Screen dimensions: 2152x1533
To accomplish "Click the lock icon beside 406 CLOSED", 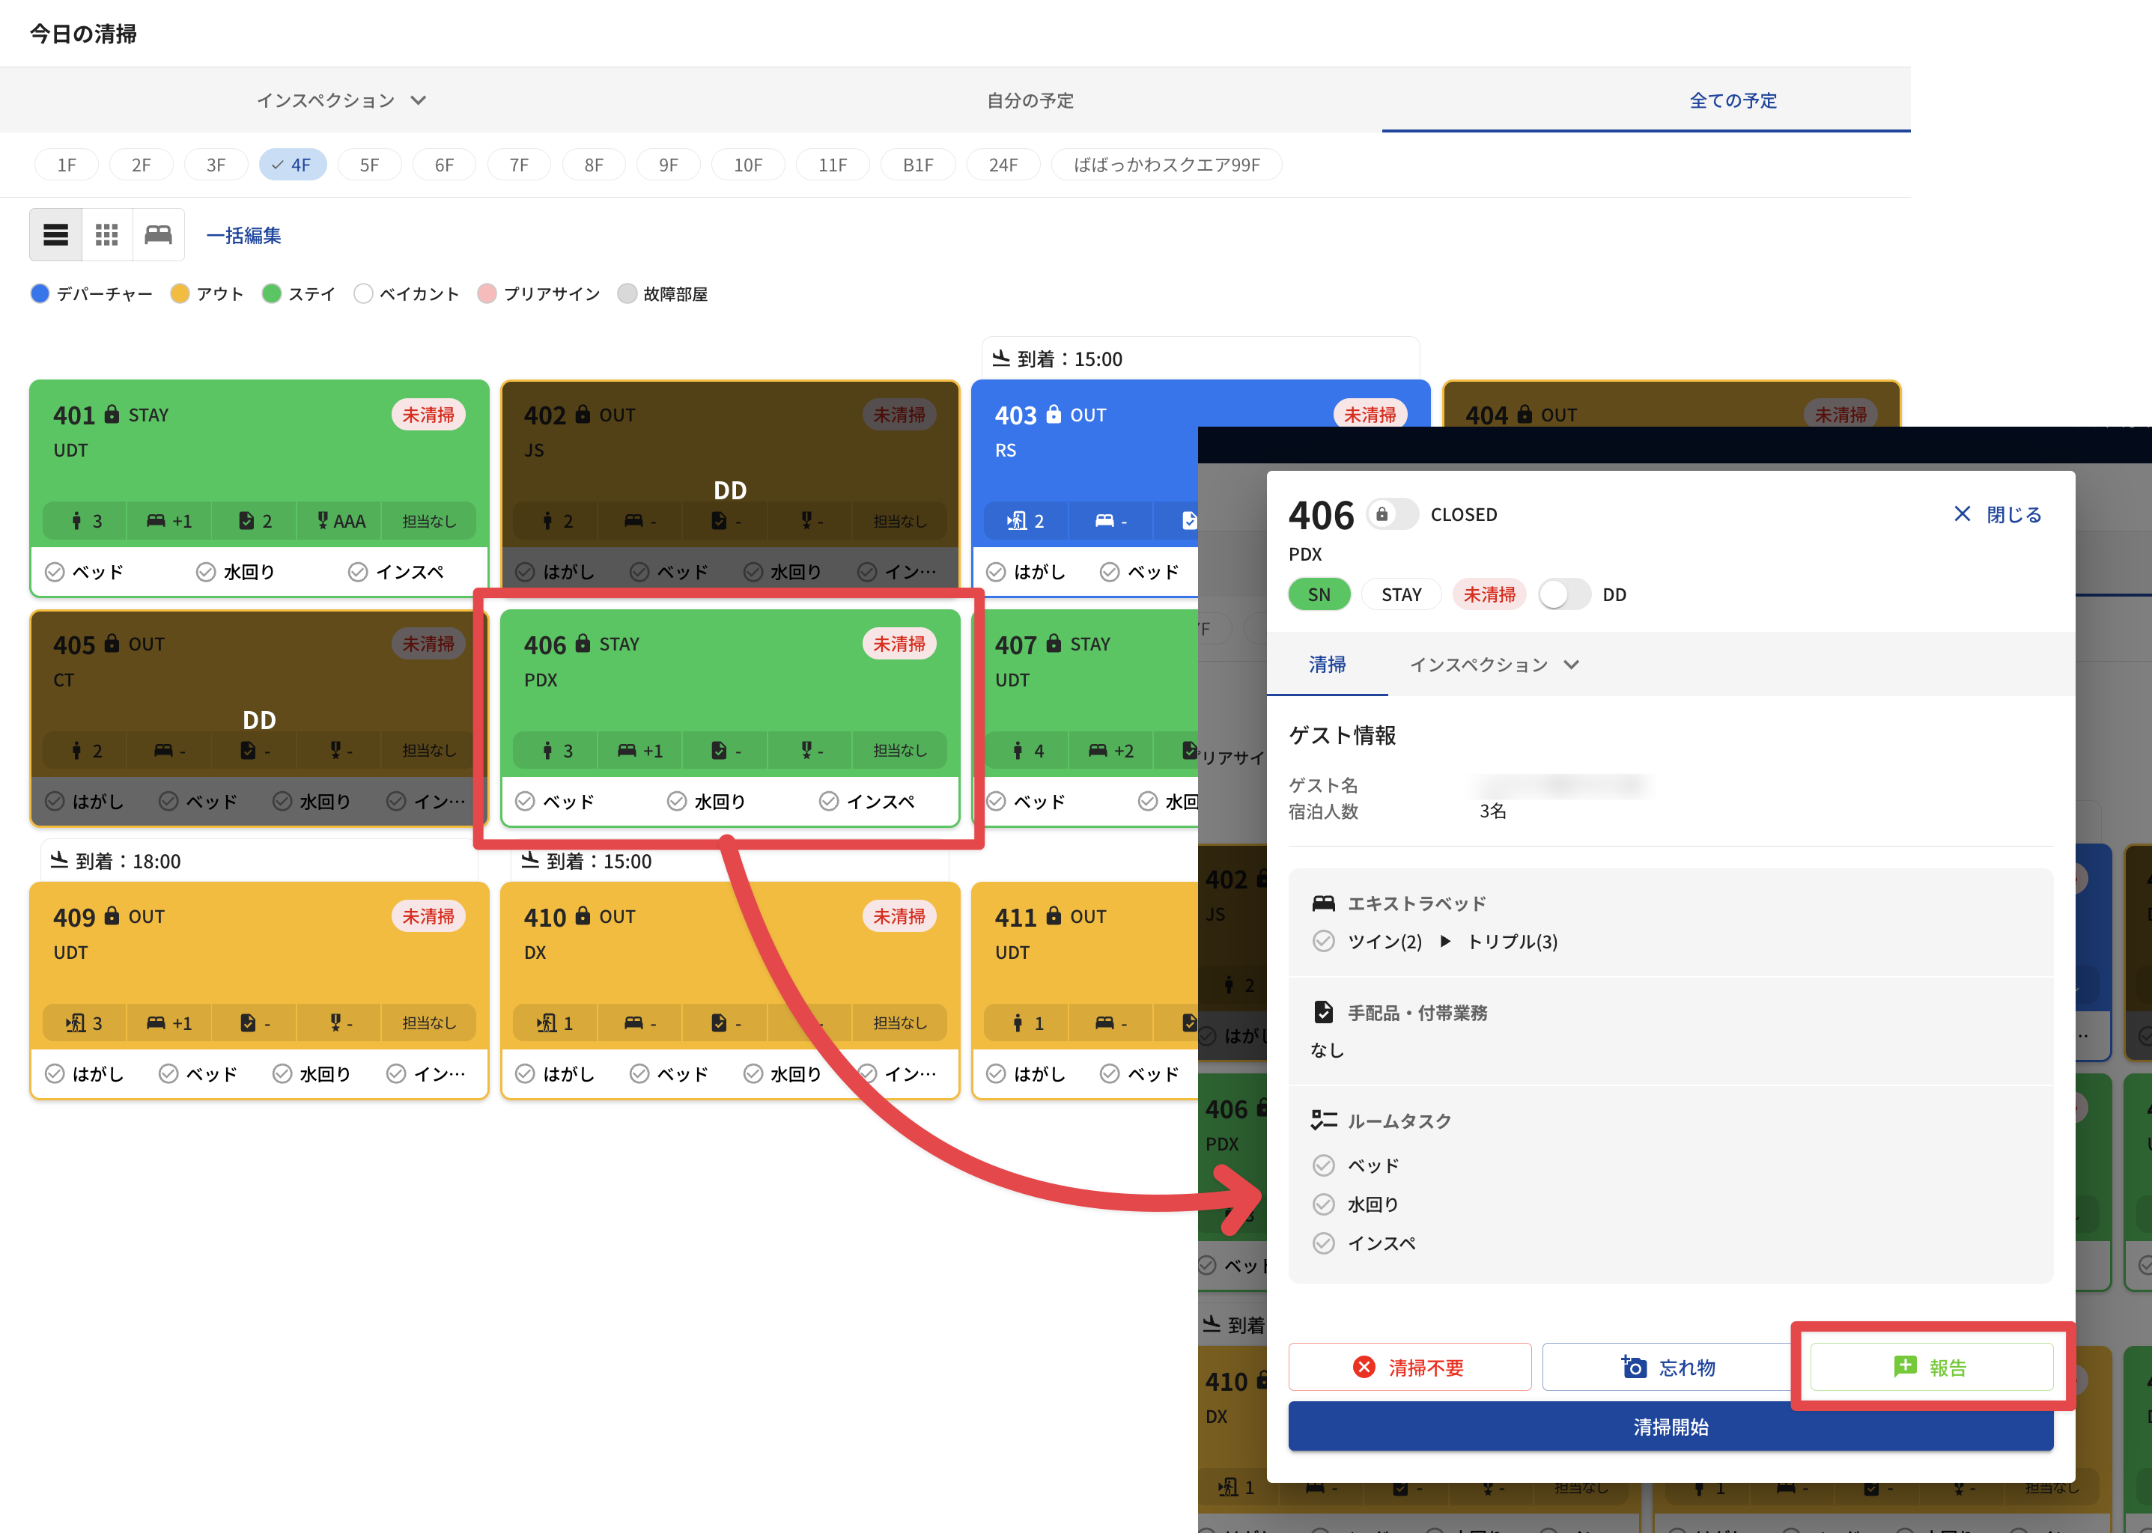I will tap(1382, 514).
